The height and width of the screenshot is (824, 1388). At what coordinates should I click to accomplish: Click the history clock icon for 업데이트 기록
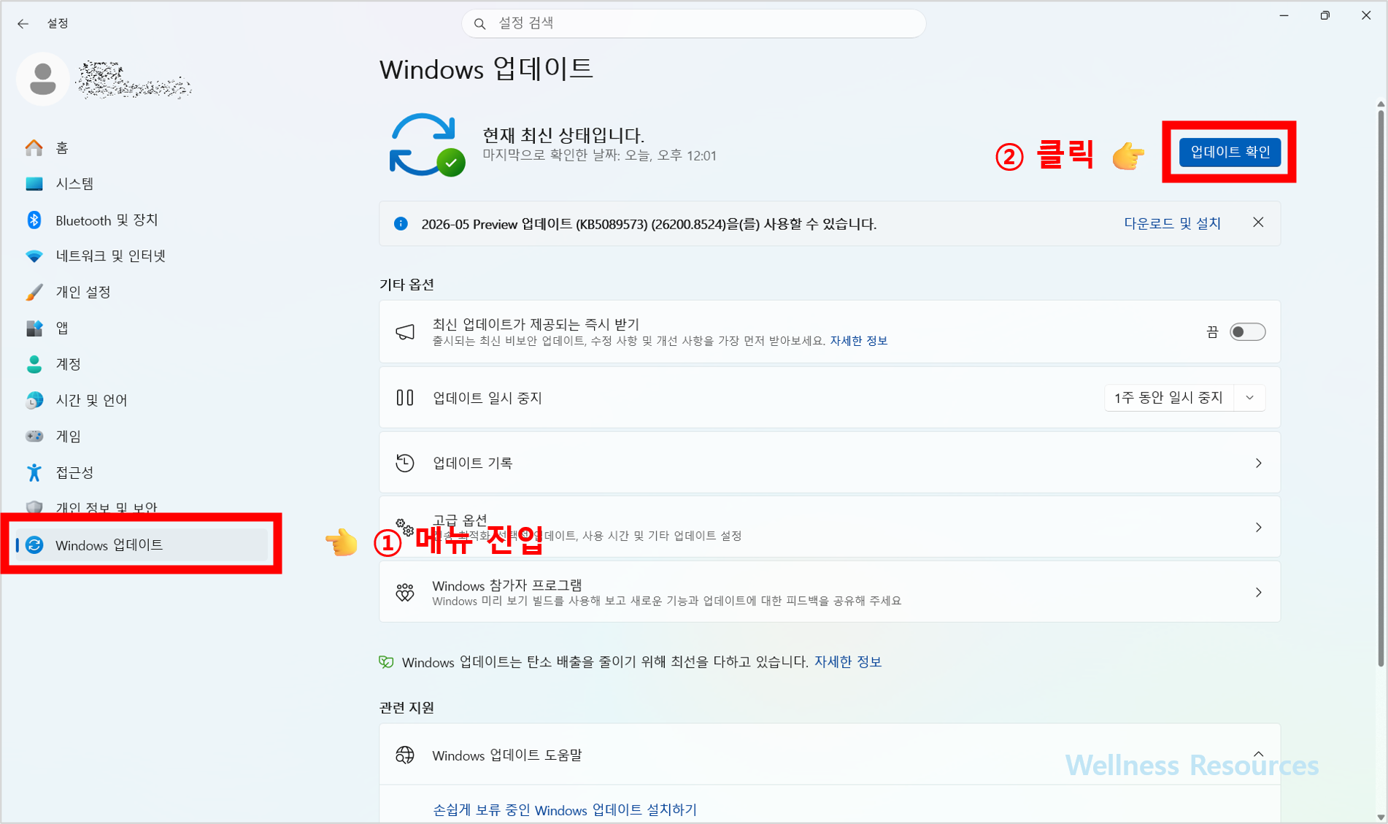click(405, 463)
